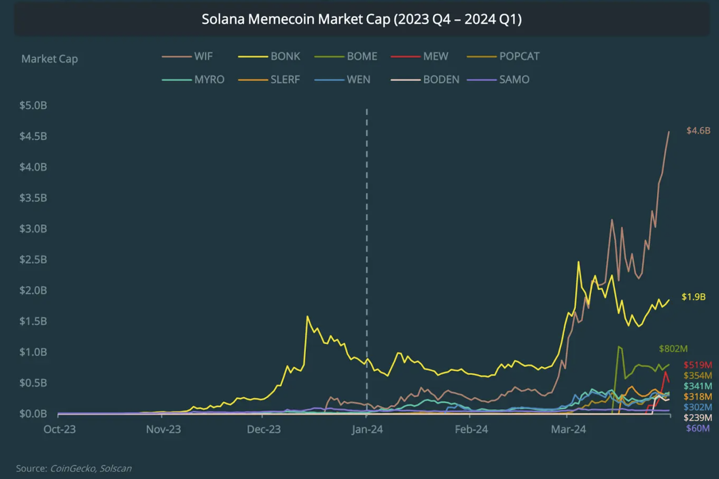Toggle the BONK legend entry
Viewport: 719px width, 479px height.
(x=269, y=57)
